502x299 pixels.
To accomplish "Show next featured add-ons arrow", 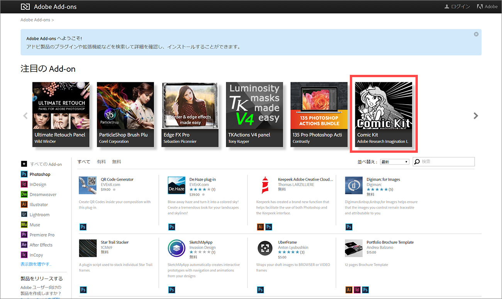I will [x=476, y=115].
